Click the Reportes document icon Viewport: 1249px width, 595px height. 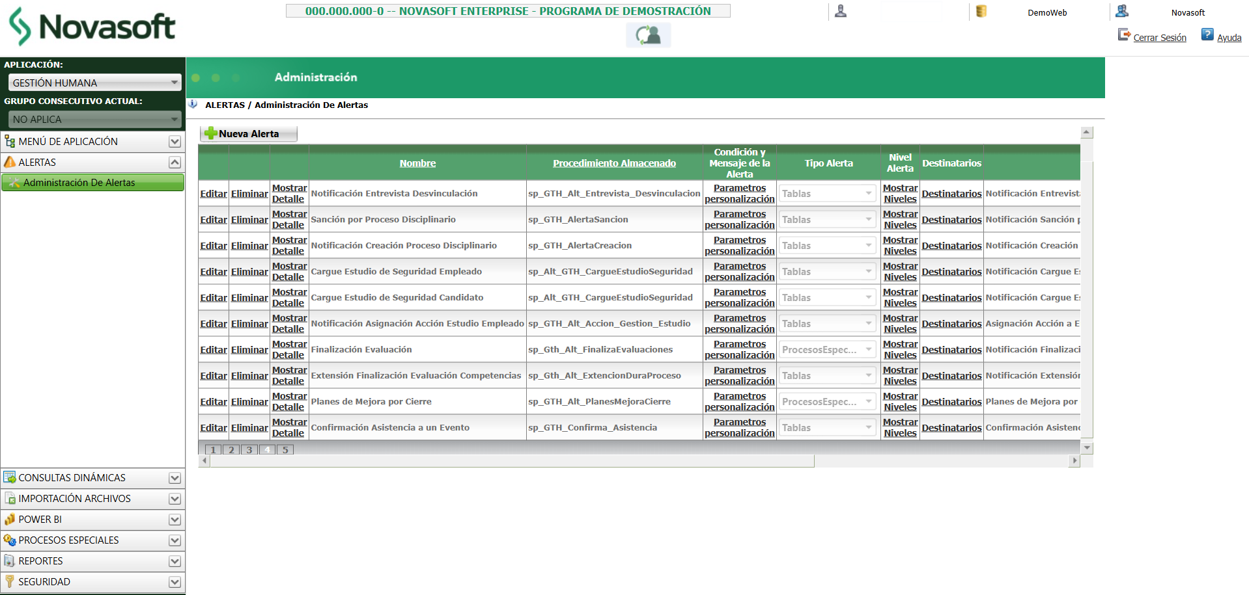point(10,561)
